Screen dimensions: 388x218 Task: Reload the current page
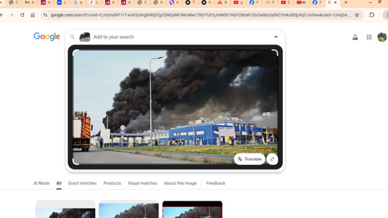(x=22, y=15)
